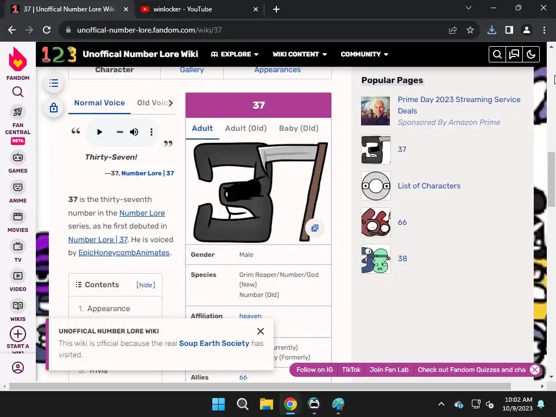Open the Games section icon

[x=18, y=157]
